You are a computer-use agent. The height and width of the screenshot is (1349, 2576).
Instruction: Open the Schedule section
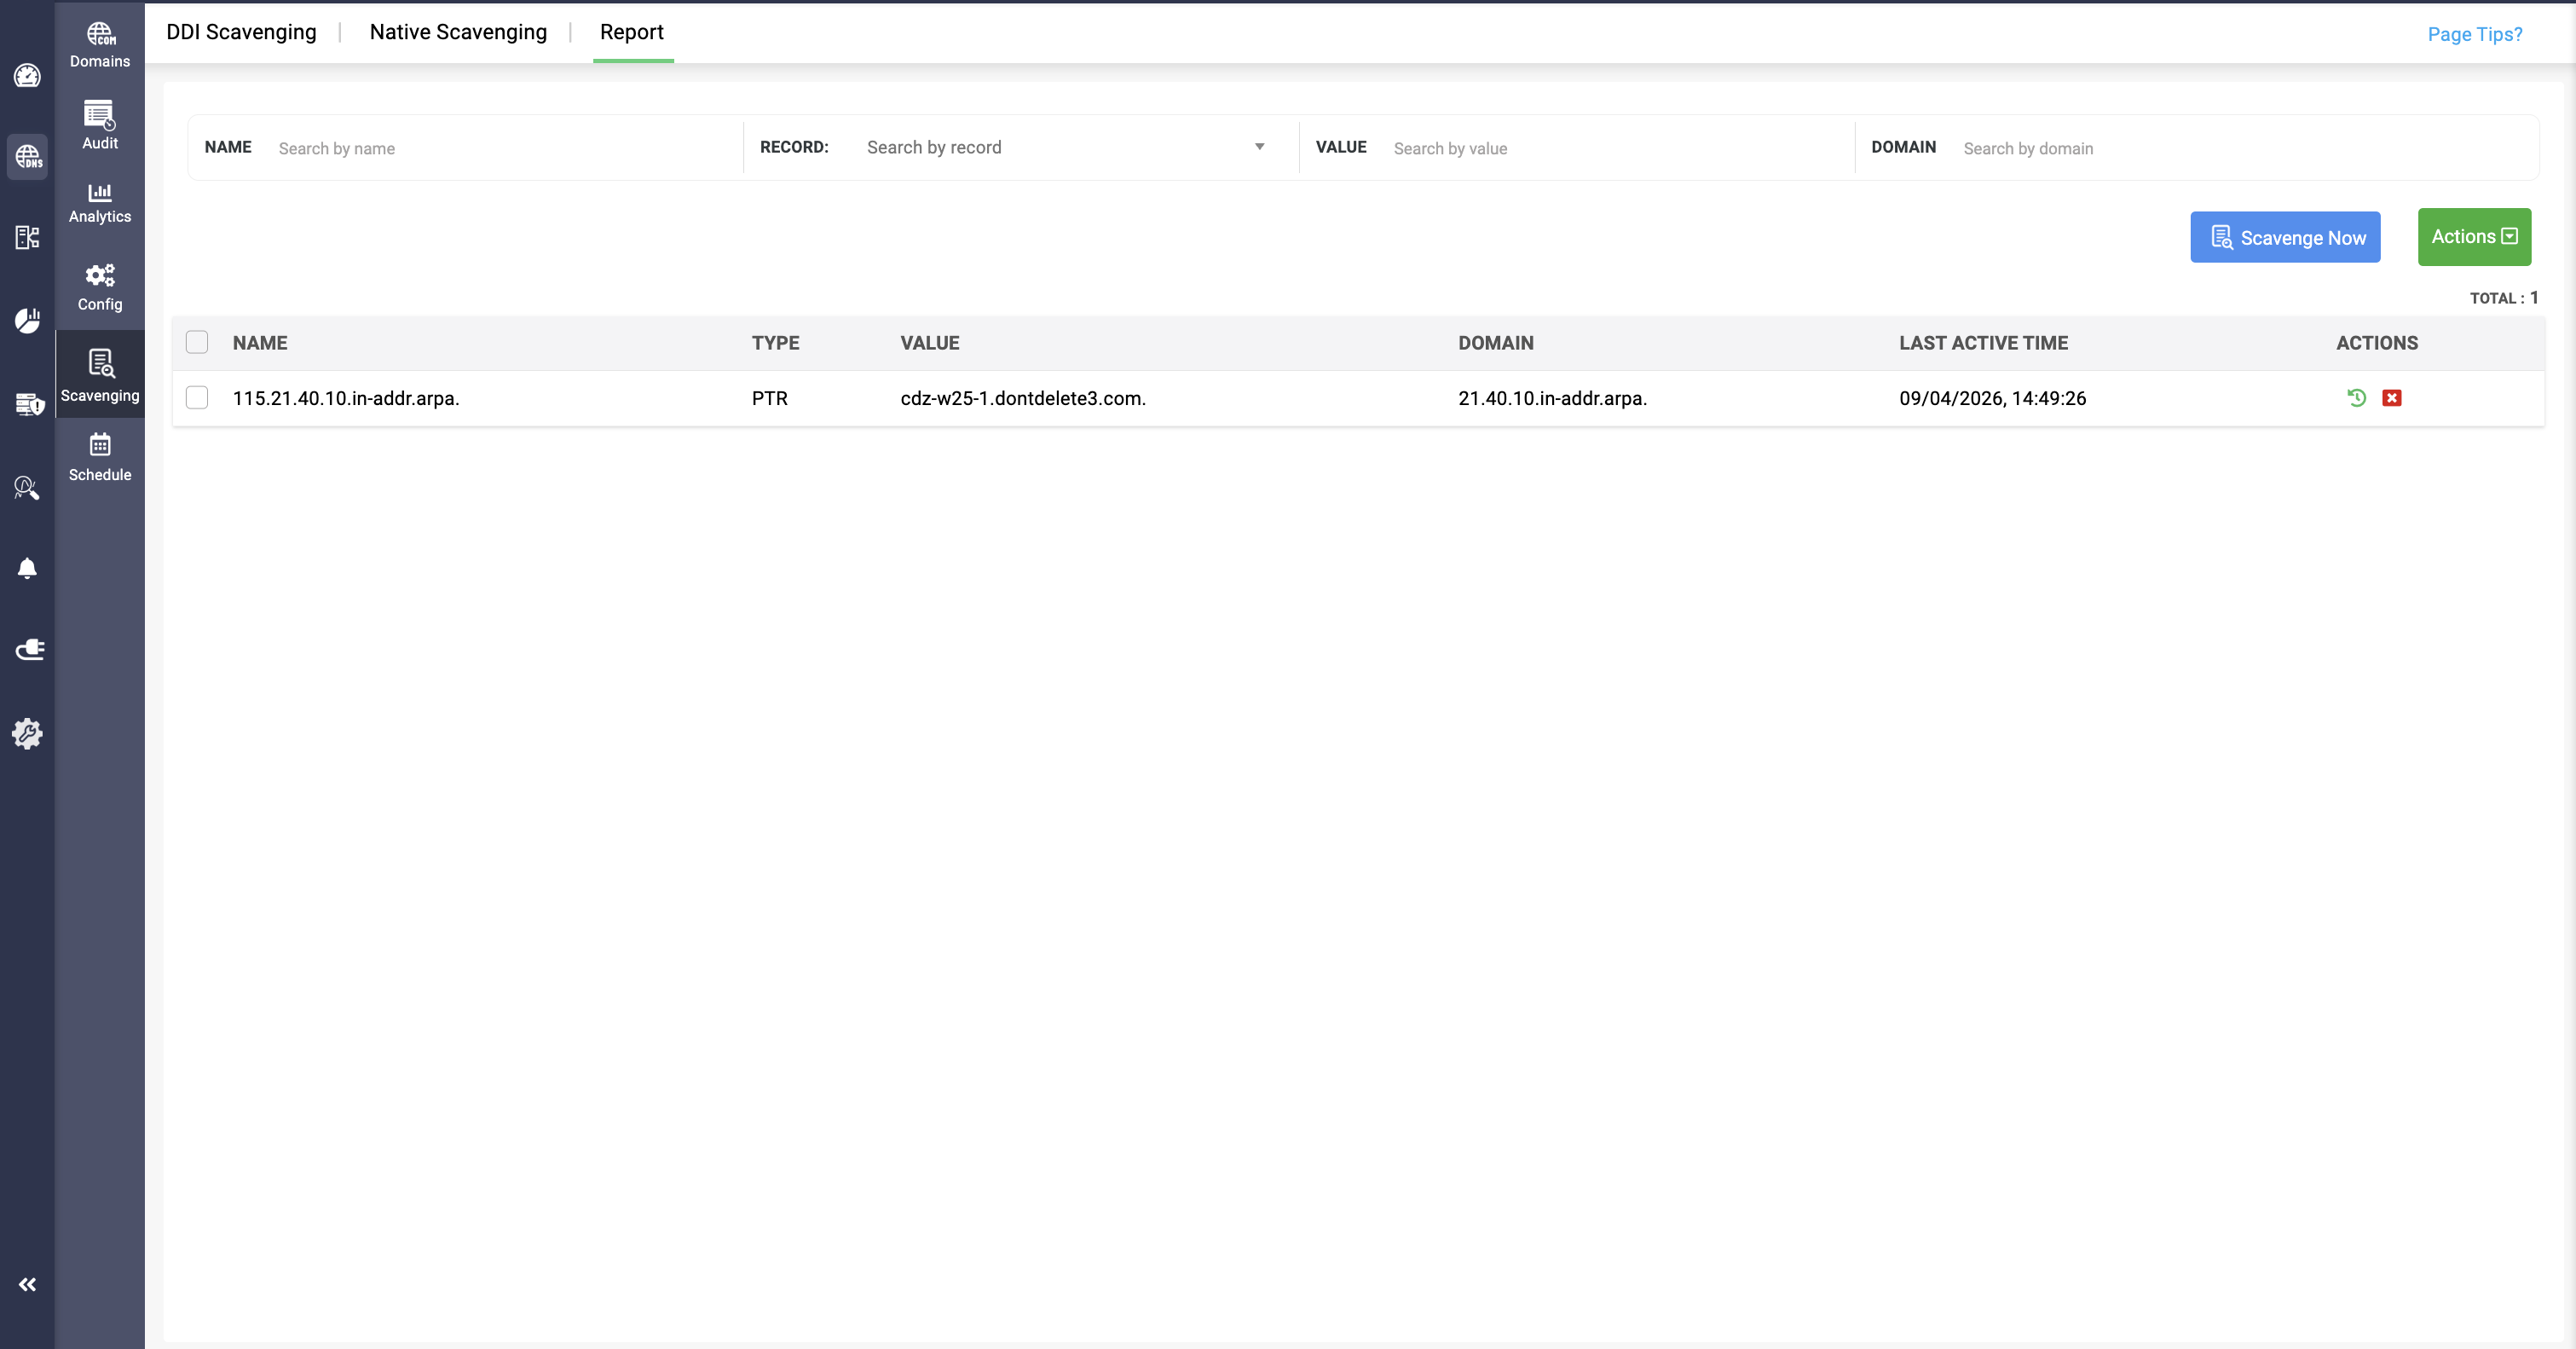pos(100,458)
